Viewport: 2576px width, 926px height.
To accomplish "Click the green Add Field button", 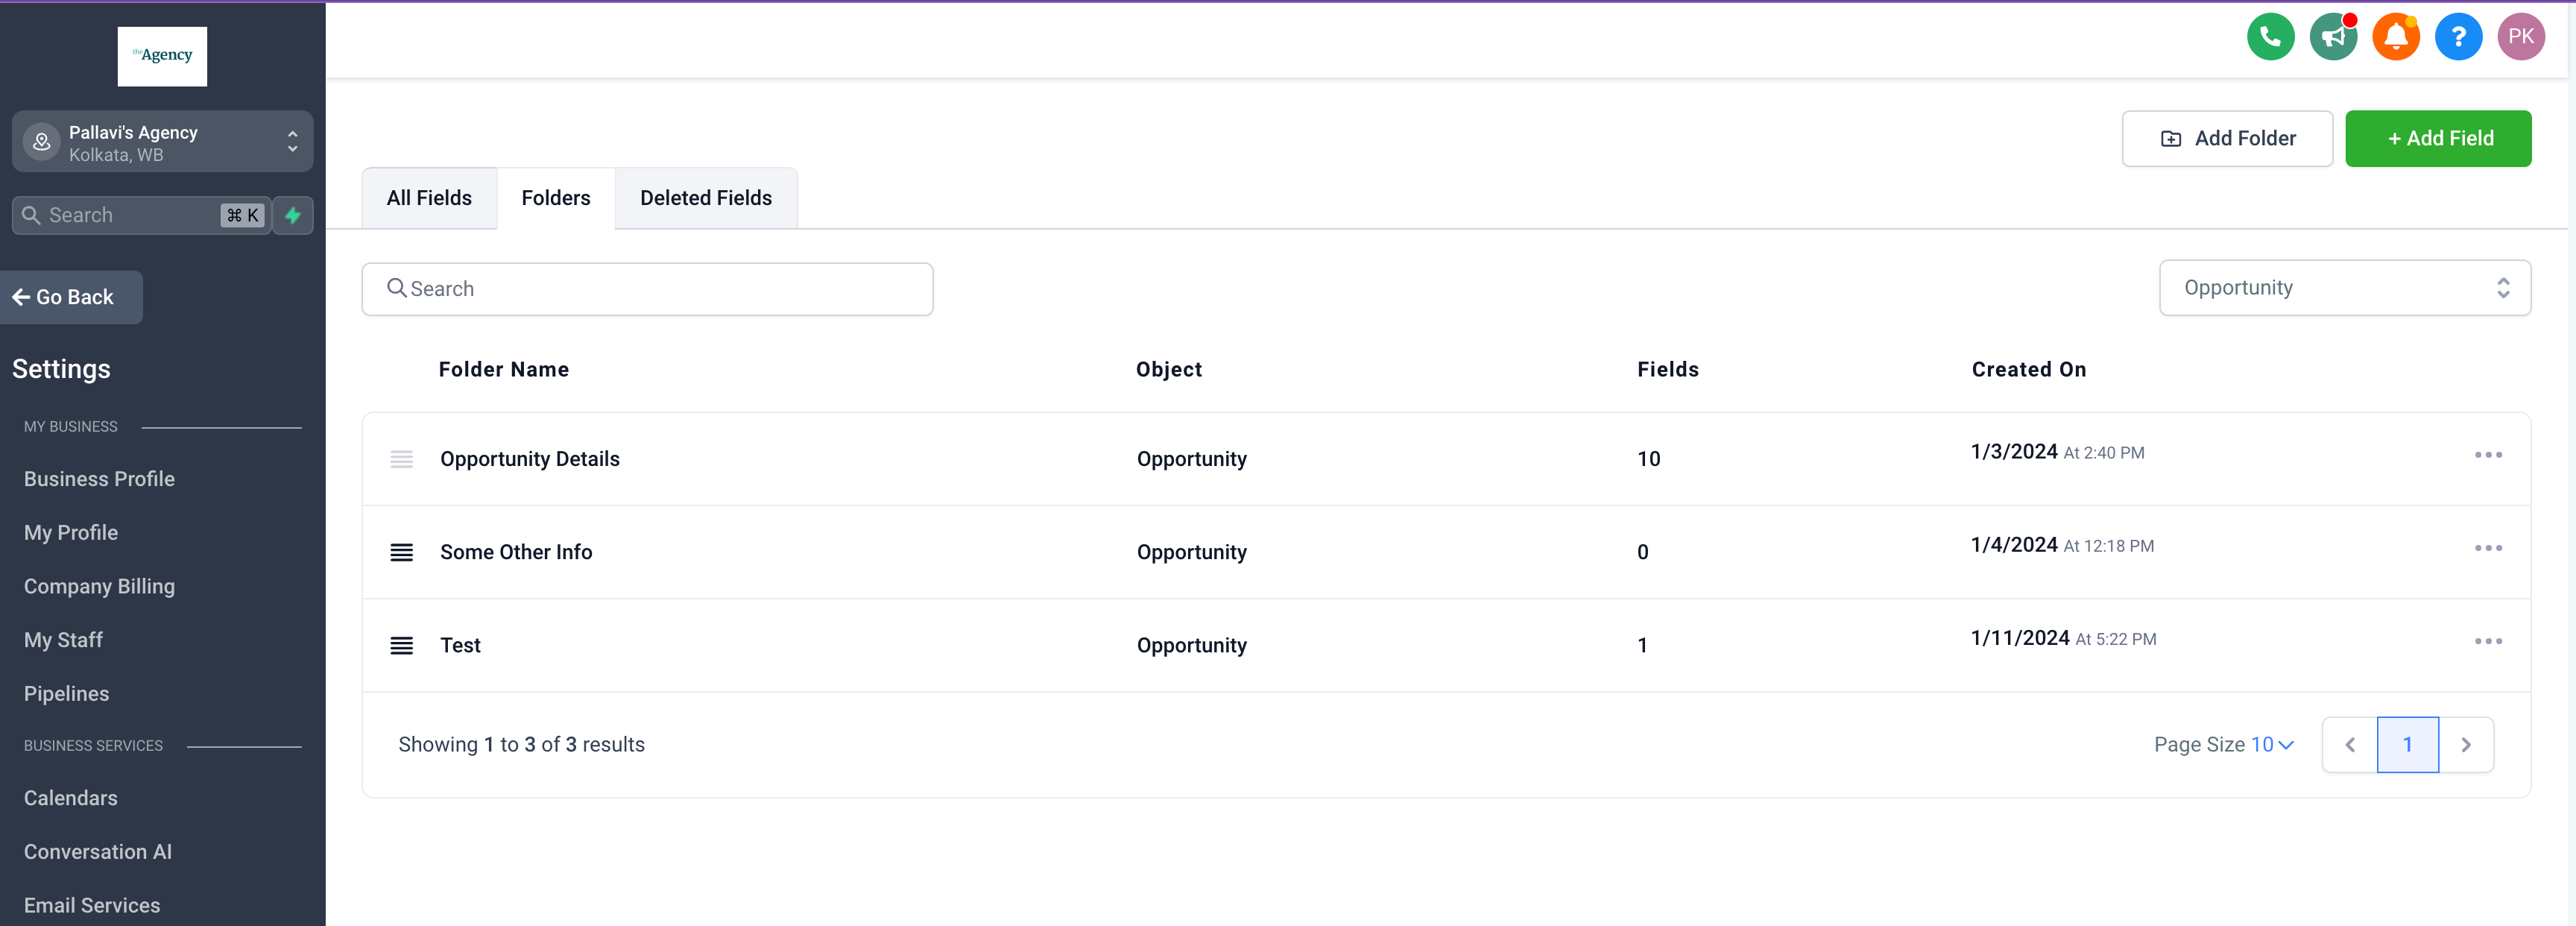I will (2437, 139).
